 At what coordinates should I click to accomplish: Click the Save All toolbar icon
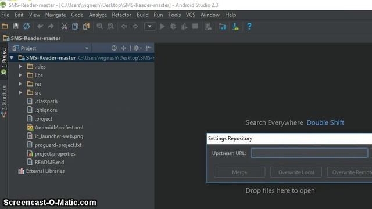coord(16,26)
